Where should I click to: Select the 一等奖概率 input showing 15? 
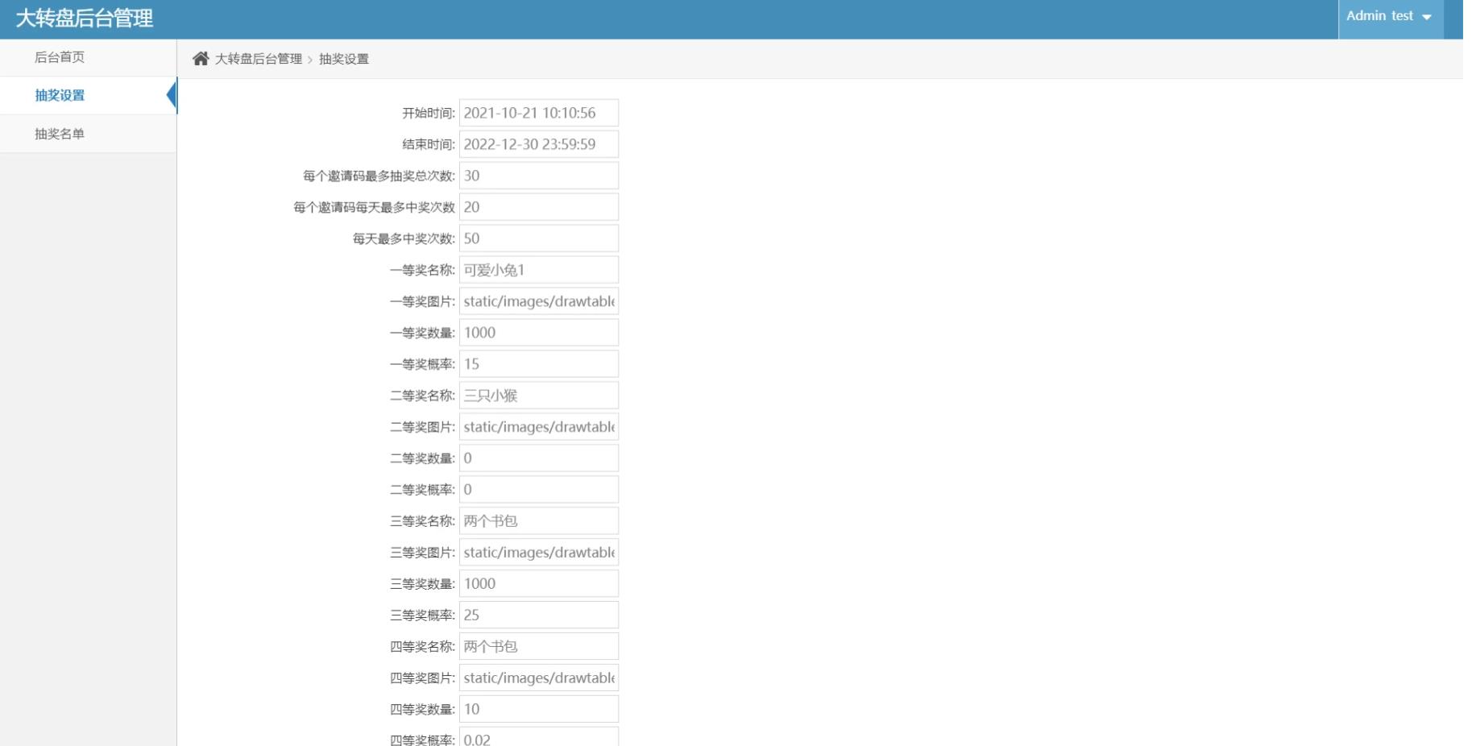(538, 363)
